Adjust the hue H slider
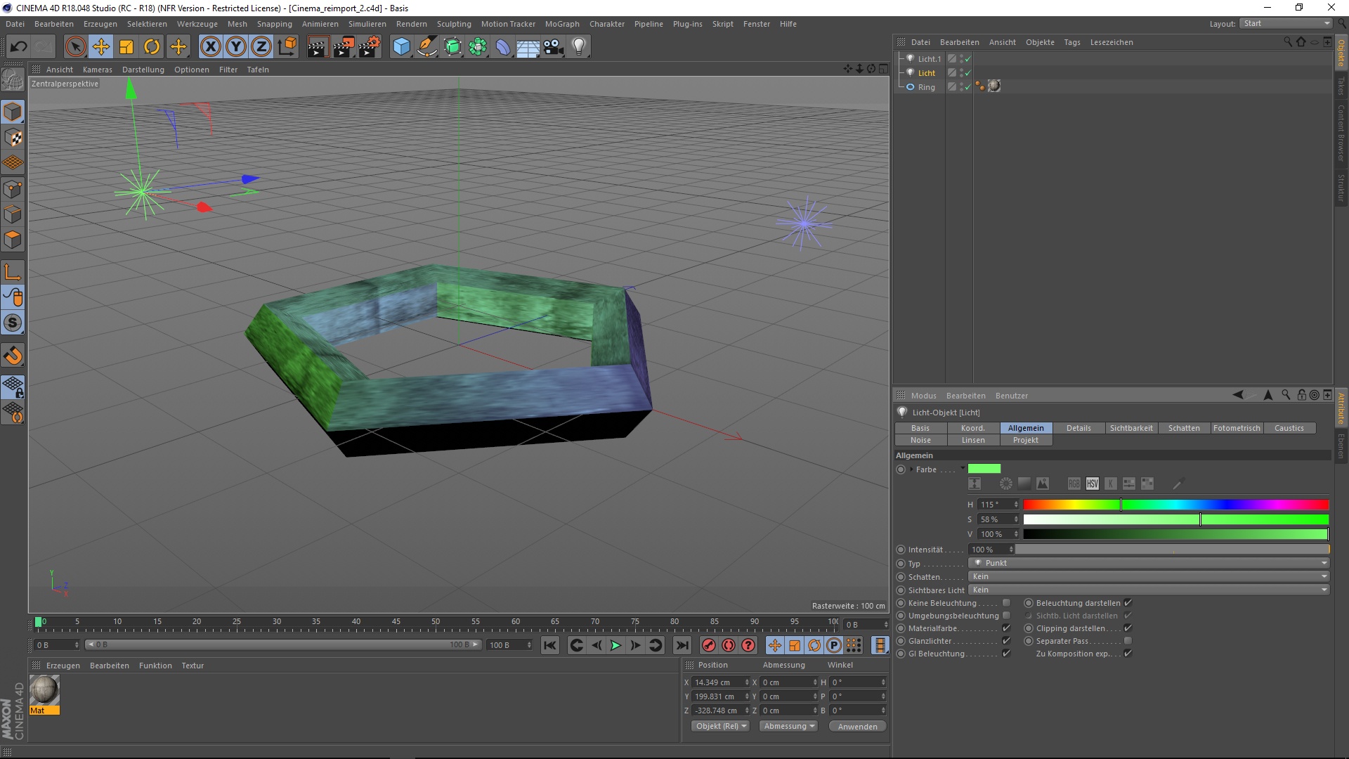Viewport: 1349px width, 759px height. tap(1175, 505)
